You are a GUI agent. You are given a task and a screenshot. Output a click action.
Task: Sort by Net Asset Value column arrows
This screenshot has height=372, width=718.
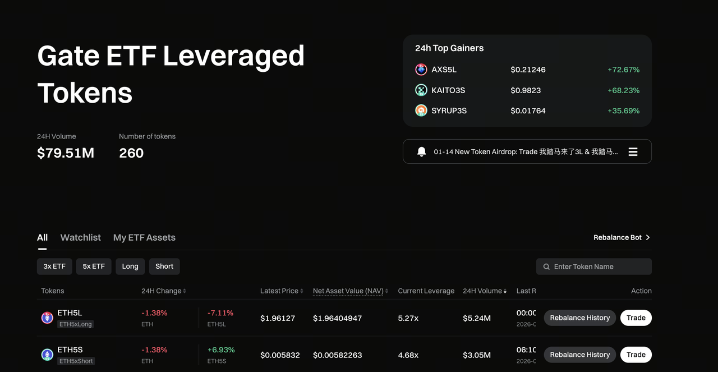point(386,291)
